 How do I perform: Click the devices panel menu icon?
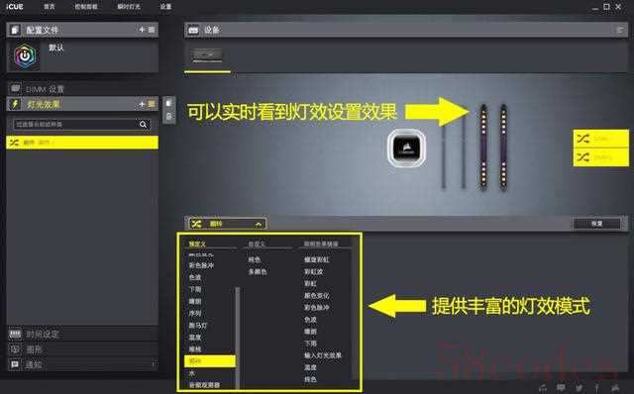[620, 30]
